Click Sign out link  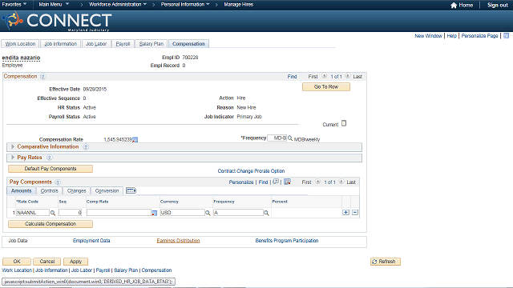click(498, 6)
